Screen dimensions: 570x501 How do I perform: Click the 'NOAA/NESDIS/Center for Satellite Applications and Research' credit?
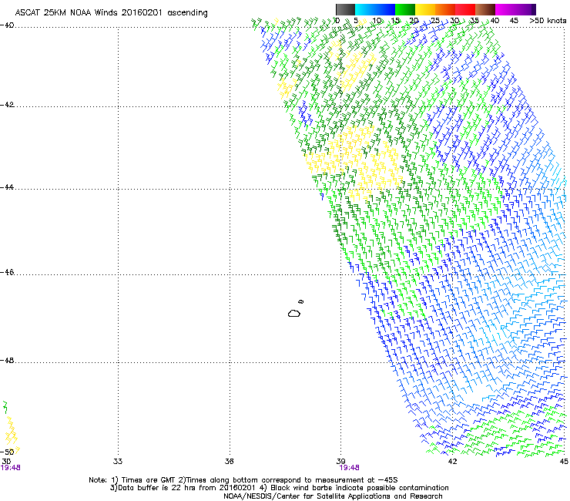tap(333, 496)
